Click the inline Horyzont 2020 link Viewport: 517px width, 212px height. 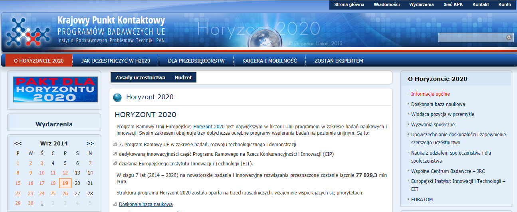coord(209,126)
